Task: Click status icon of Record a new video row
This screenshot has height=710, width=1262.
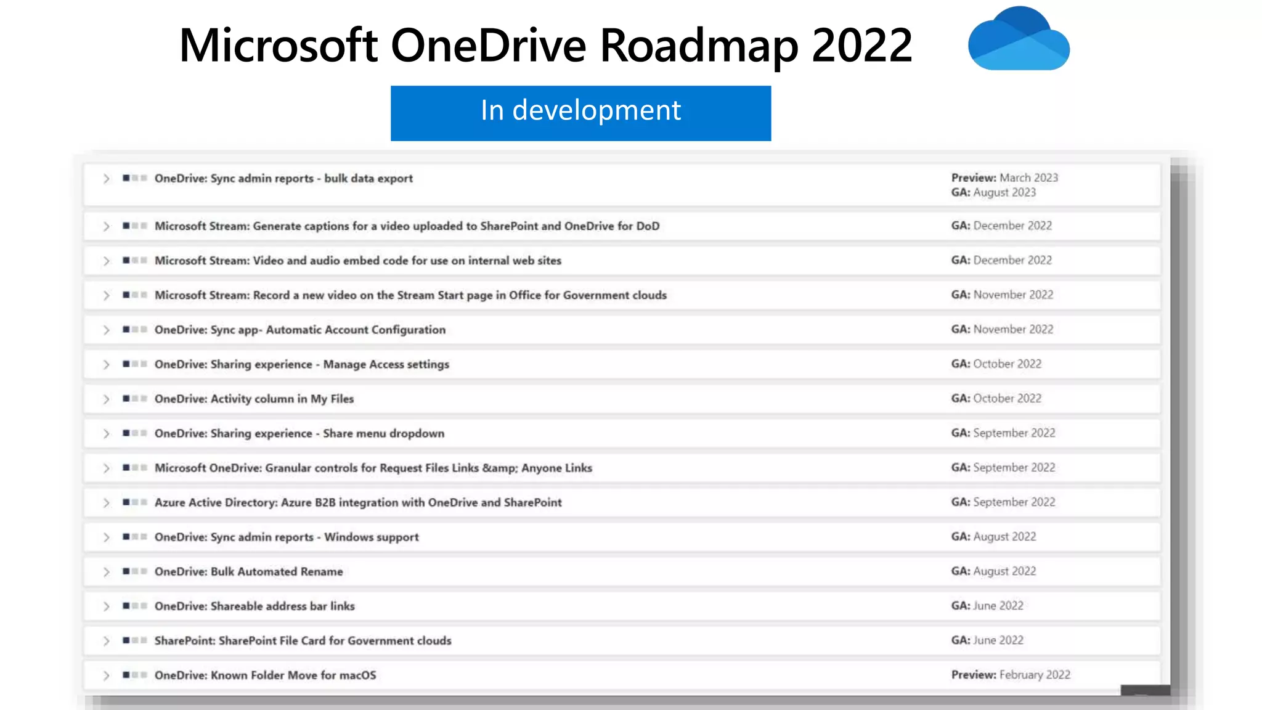Action: click(134, 295)
